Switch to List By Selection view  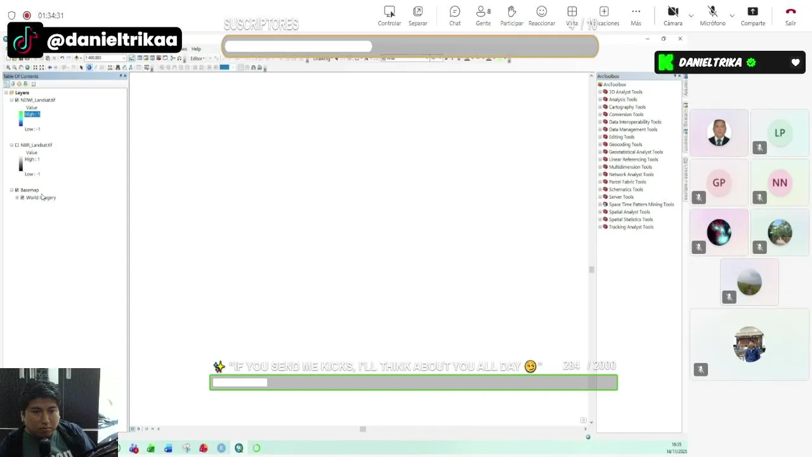(x=25, y=84)
